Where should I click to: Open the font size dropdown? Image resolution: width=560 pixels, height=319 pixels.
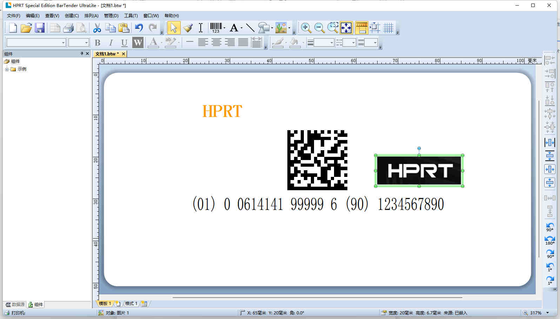(86, 42)
